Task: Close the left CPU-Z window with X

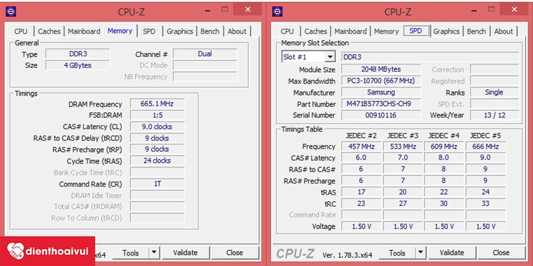Action: tap(248, 10)
